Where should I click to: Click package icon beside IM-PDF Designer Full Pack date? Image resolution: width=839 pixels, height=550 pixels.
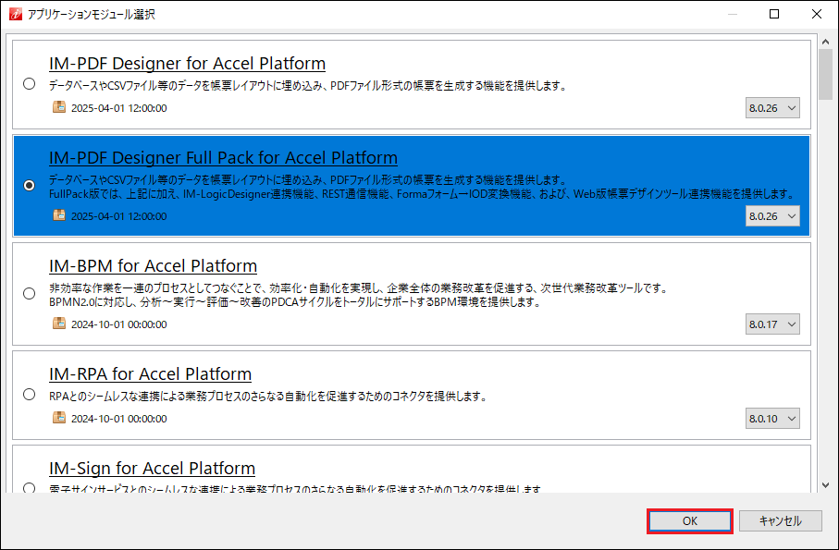click(x=59, y=215)
